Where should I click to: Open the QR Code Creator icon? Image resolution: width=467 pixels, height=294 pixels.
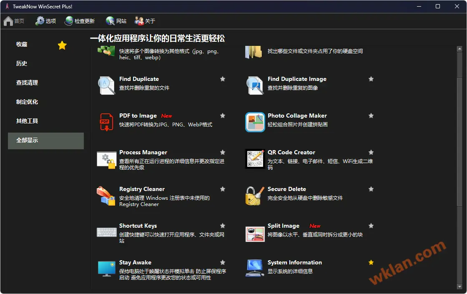pyautogui.click(x=255, y=159)
